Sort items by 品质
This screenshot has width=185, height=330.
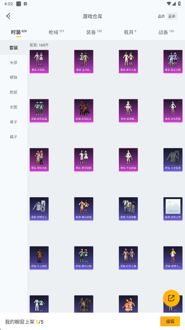[x=161, y=16]
